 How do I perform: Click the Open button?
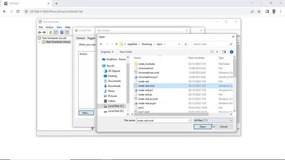(x=203, y=127)
